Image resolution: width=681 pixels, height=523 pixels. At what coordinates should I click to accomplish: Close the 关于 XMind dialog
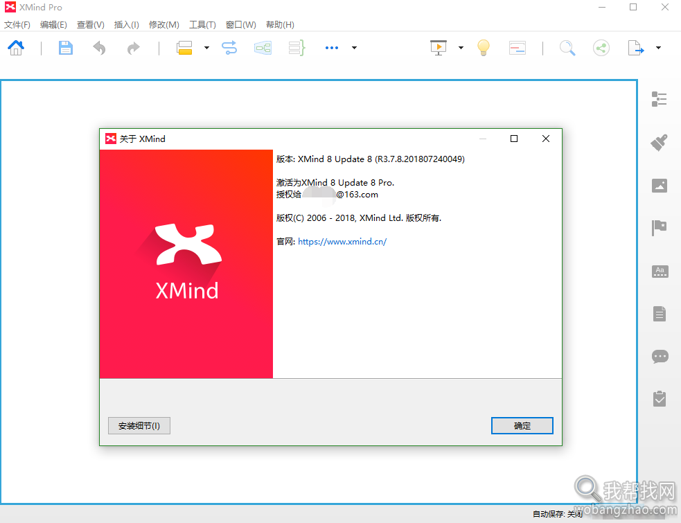coord(546,139)
